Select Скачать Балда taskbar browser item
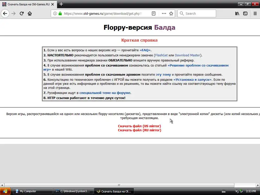 click(x=114, y=191)
